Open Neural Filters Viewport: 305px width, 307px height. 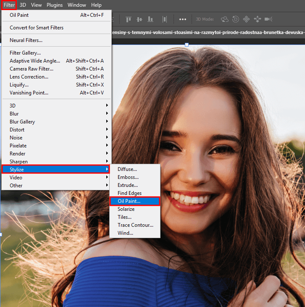[x=57, y=40]
